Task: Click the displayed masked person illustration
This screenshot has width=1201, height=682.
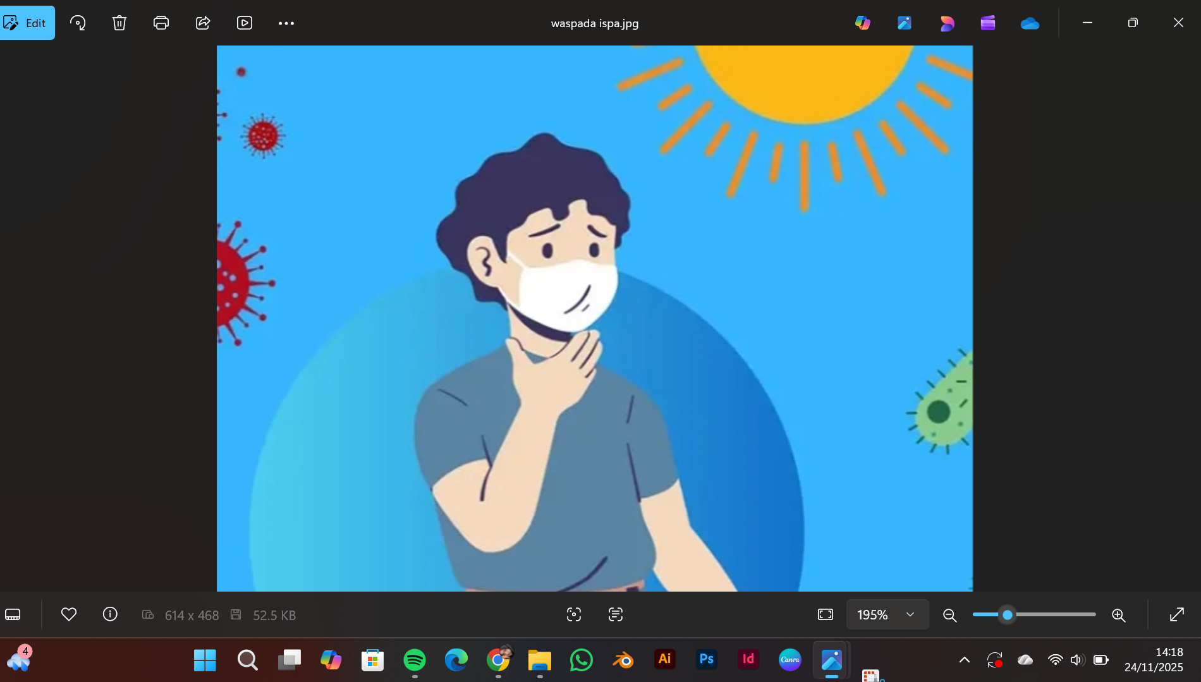Action: pos(595,318)
